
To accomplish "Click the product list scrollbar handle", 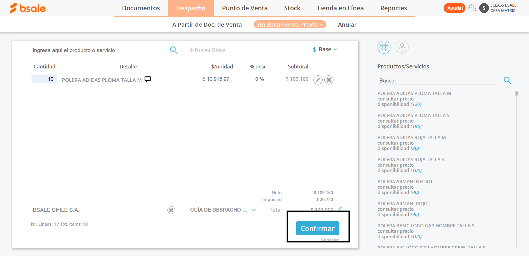I will point(517,93).
